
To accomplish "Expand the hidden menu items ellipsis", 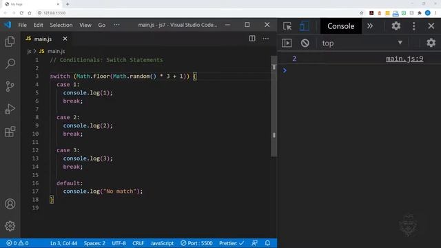I will coord(116,25).
